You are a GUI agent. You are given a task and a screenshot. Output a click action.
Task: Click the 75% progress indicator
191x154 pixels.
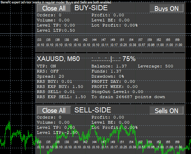click(x=114, y=59)
